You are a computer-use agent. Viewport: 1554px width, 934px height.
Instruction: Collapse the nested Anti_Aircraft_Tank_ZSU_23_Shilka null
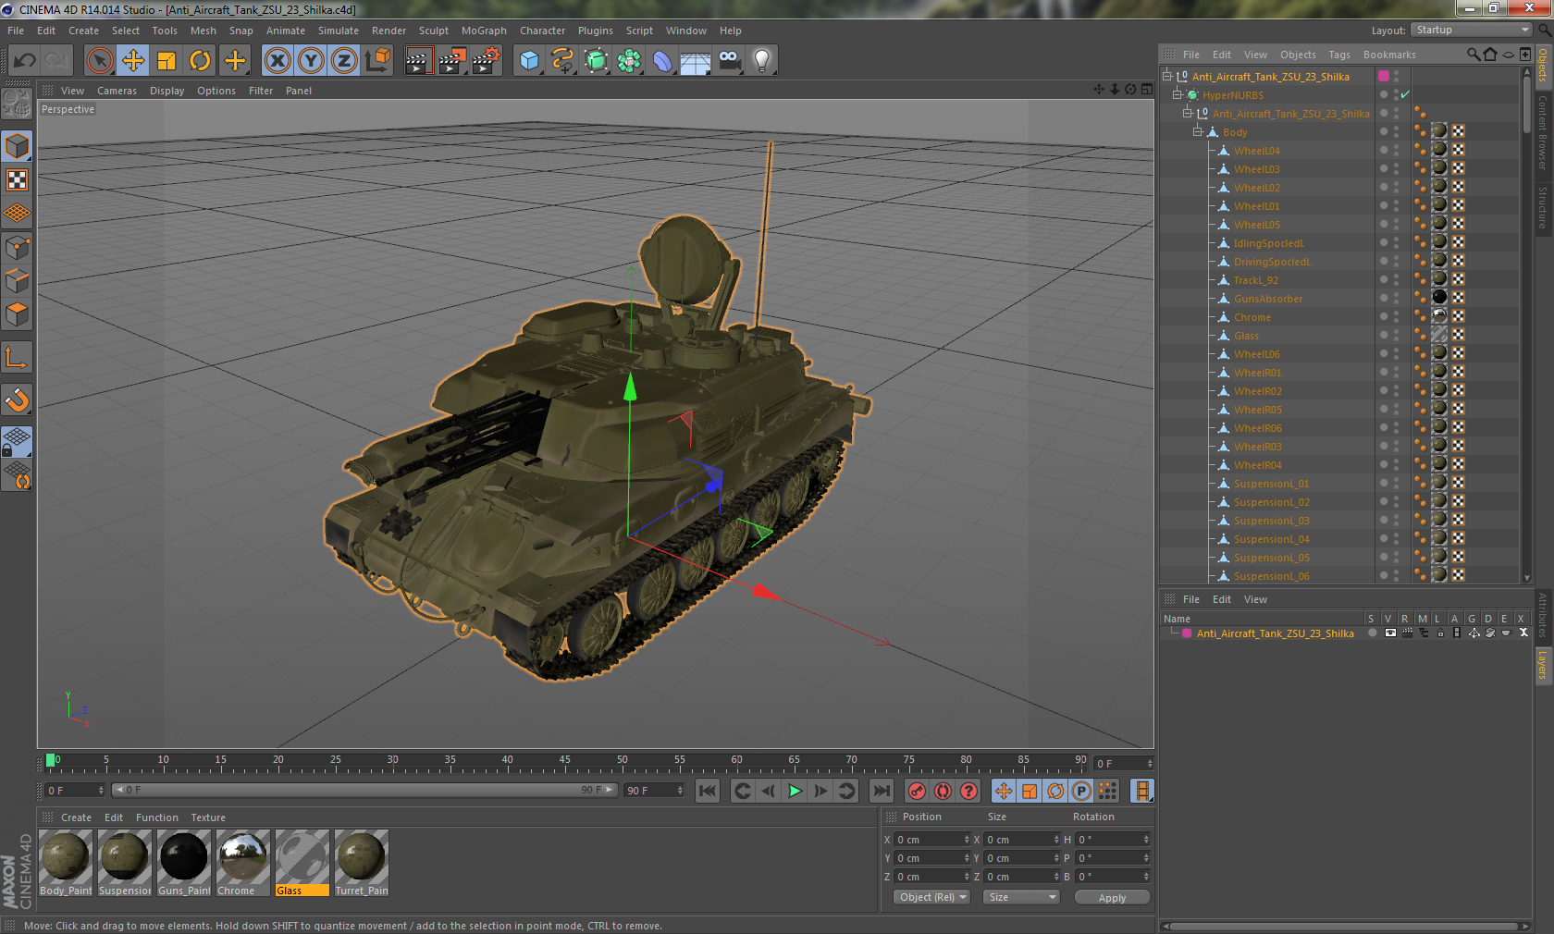pos(1188,114)
